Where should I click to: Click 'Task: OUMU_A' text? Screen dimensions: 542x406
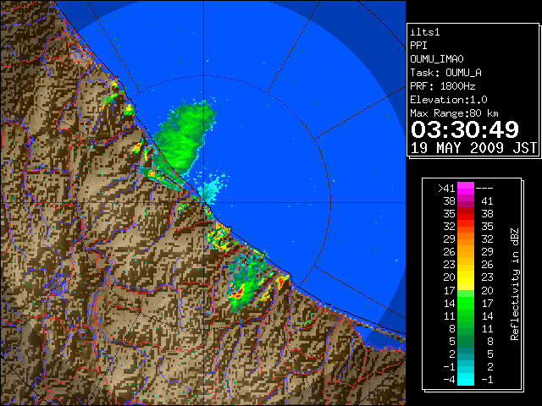pyautogui.click(x=446, y=73)
